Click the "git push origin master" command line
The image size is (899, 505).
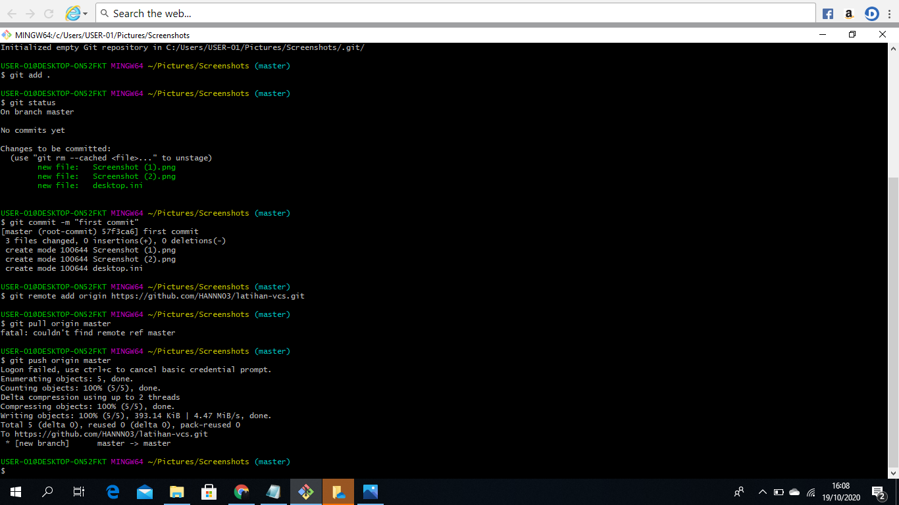click(x=56, y=360)
